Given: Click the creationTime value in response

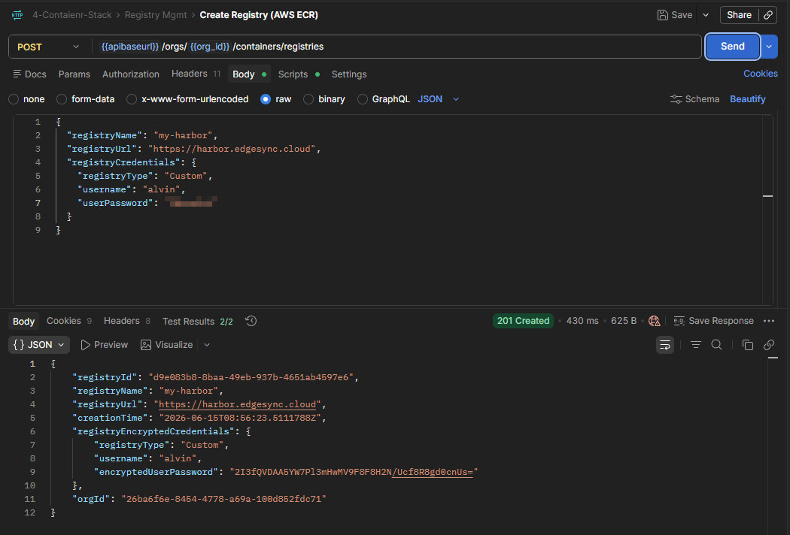Looking at the screenshot, I should pos(240,418).
